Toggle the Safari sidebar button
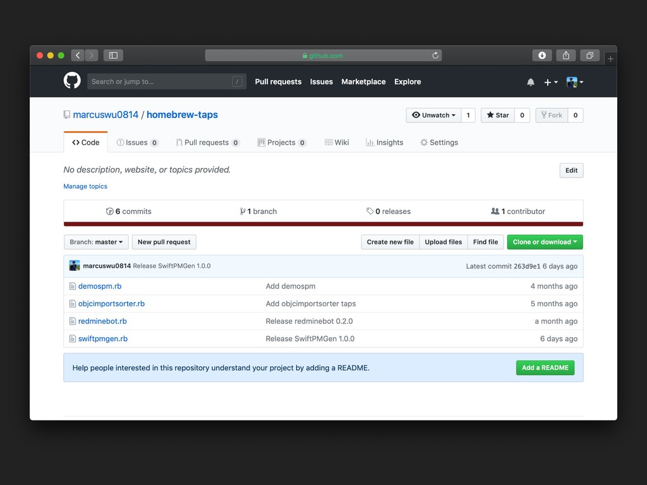Image resolution: width=647 pixels, height=485 pixels. click(x=113, y=56)
